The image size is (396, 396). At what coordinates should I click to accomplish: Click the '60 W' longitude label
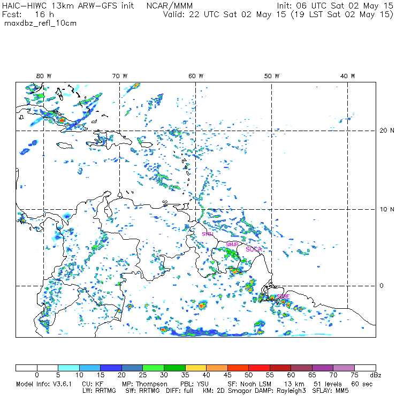[x=196, y=76]
